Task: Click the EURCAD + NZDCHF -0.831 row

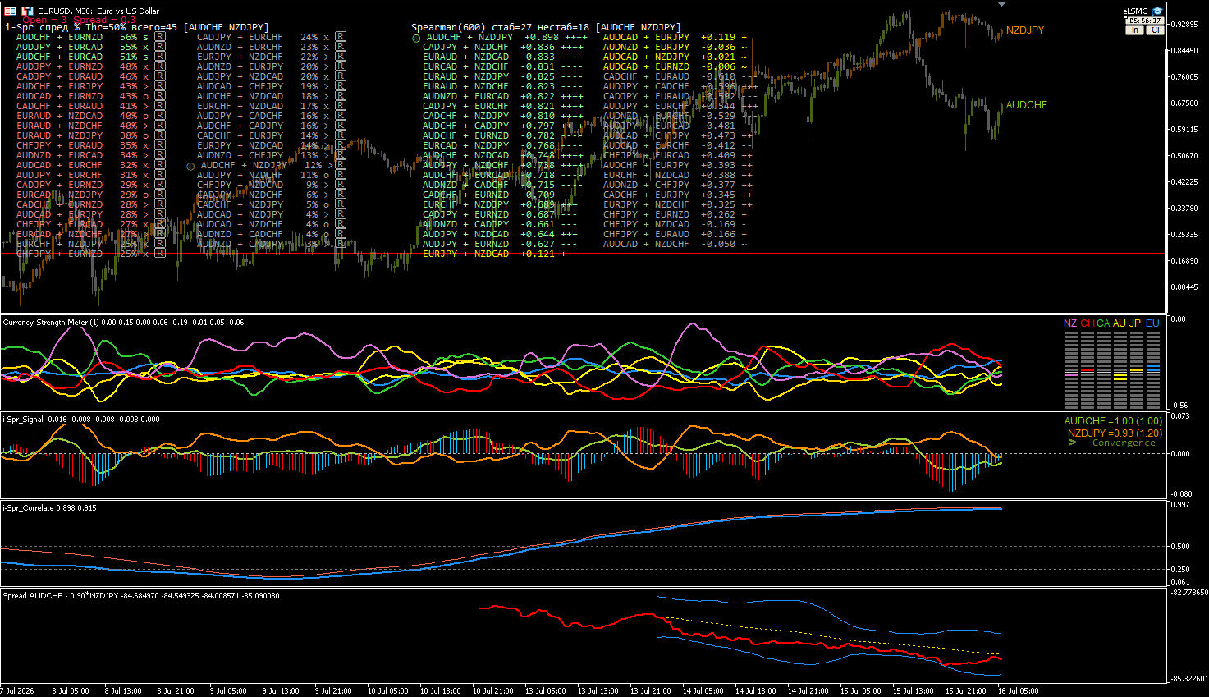Action: pos(503,66)
